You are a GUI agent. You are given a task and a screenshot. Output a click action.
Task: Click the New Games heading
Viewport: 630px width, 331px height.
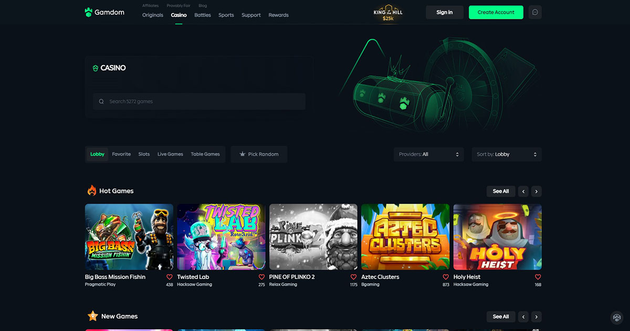pos(120,316)
